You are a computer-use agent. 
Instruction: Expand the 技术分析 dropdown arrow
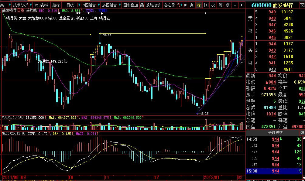tap(30, 5)
